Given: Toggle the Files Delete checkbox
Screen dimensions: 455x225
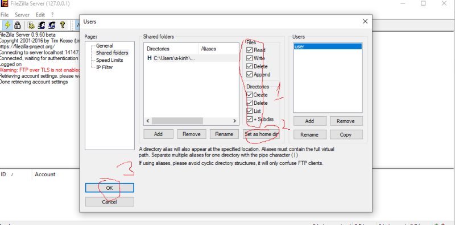Looking at the screenshot, I should (249, 66).
